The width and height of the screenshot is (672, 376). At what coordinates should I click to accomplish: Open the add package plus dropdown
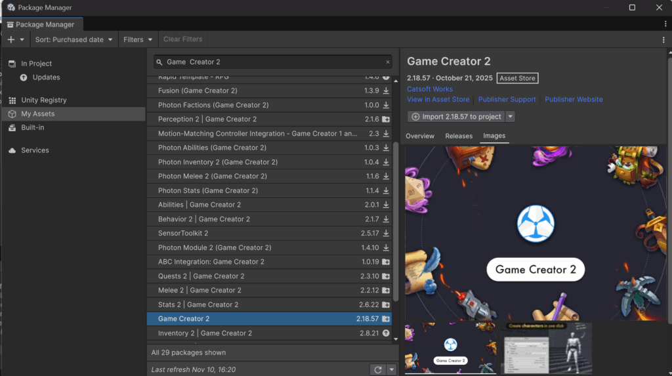click(x=16, y=39)
